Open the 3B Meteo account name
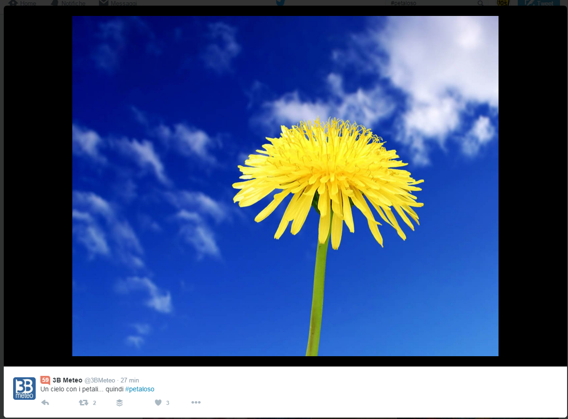 pos(67,380)
